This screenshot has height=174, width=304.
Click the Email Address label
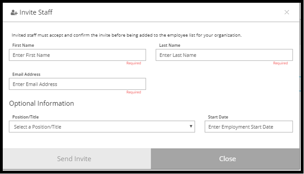pos(26,74)
